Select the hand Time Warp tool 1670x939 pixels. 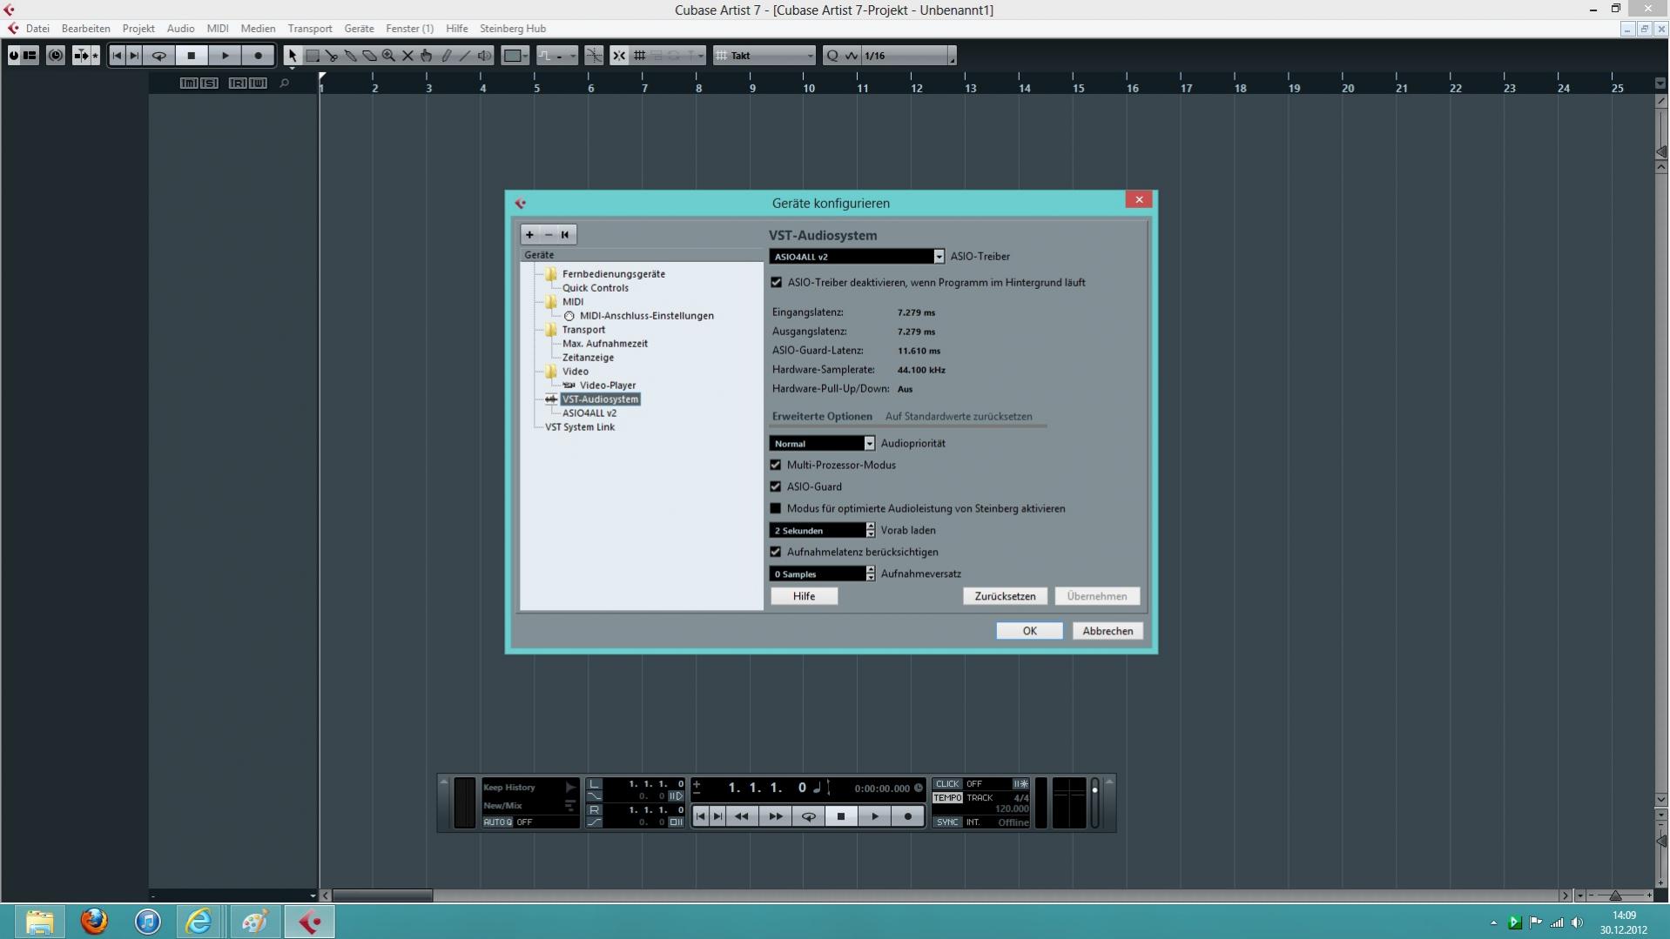tap(427, 56)
